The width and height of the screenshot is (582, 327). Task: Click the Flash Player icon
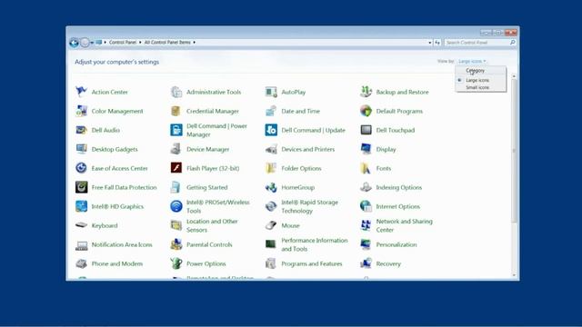click(176, 168)
